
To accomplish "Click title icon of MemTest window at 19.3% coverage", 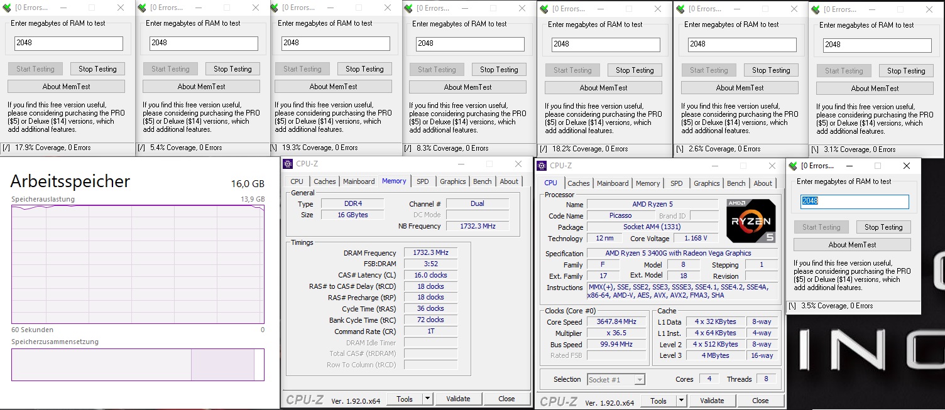I will tap(274, 8).
